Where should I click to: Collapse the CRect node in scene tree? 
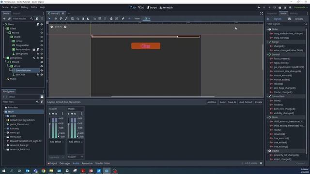tap(5, 29)
